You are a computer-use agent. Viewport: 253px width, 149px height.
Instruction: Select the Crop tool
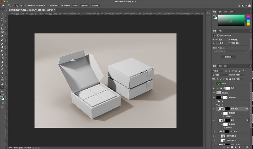click(x=2, y=29)
